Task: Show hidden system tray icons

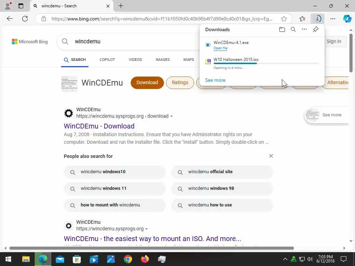Action: (285, 259)
